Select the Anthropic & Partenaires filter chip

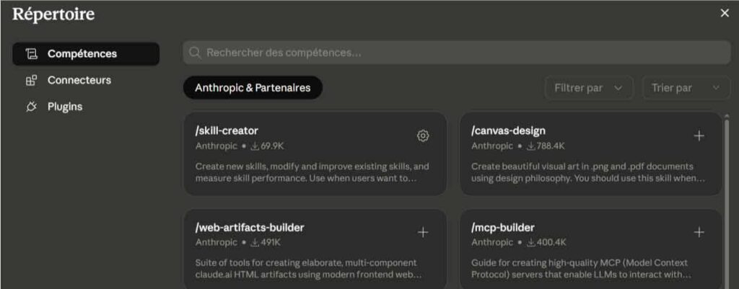coord(253,88)
